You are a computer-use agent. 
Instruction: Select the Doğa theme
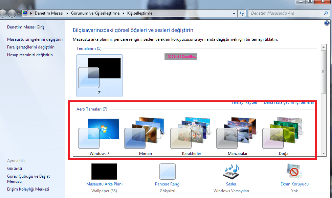coord(284,137)
